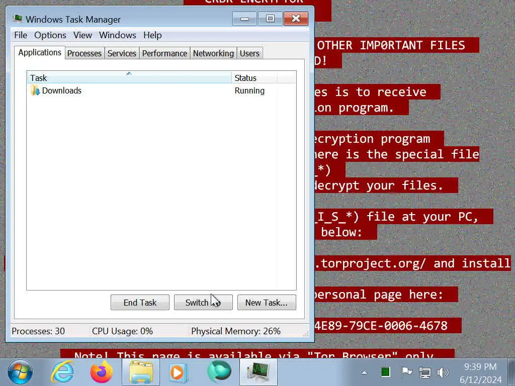Viewport: 515px width, 386px height.
Task: Open Action Center flag tray icon
Action: [x=406, y=372]
